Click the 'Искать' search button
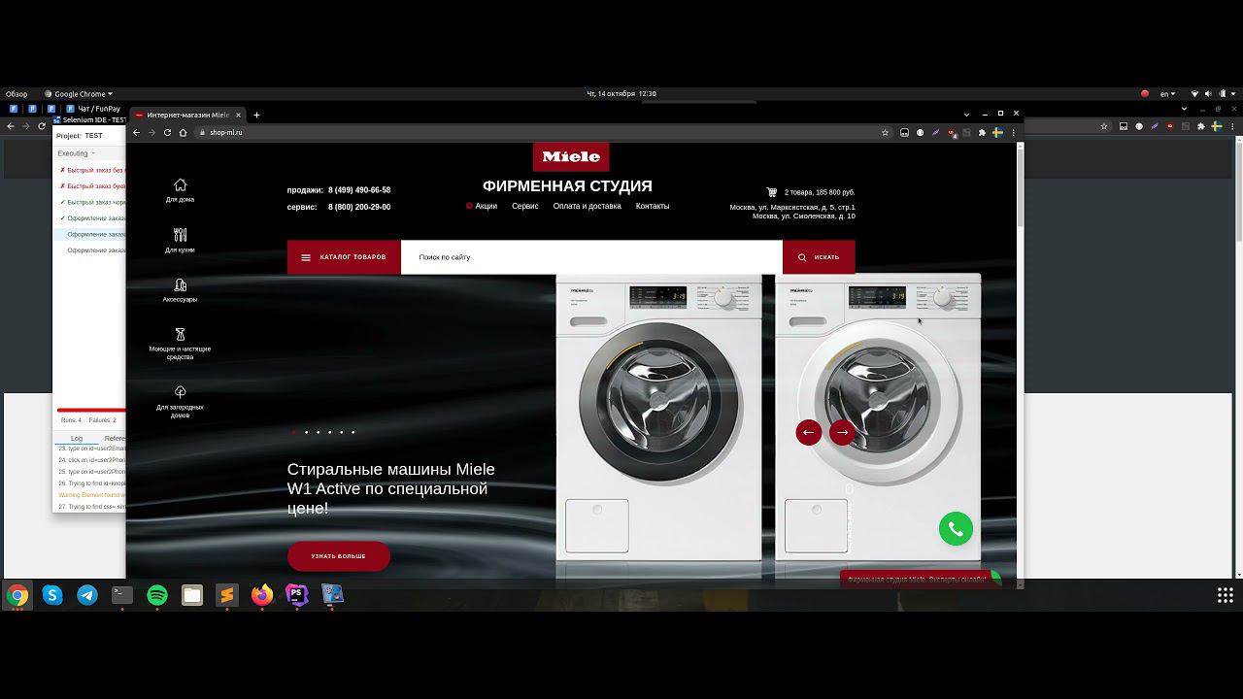Image resolution: width=1243 pixels, height=699 pixels. coord(819,257)
